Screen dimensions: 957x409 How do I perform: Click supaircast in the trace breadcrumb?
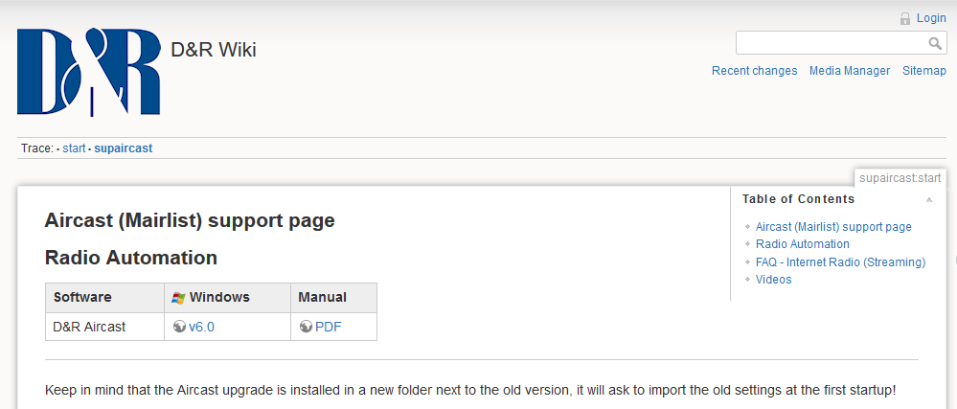123,148
